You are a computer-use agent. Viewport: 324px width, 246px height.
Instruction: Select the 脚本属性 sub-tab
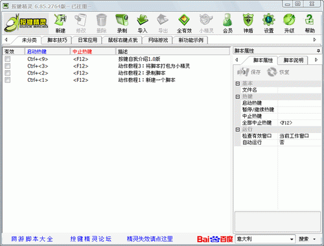[x=263, y=60]
